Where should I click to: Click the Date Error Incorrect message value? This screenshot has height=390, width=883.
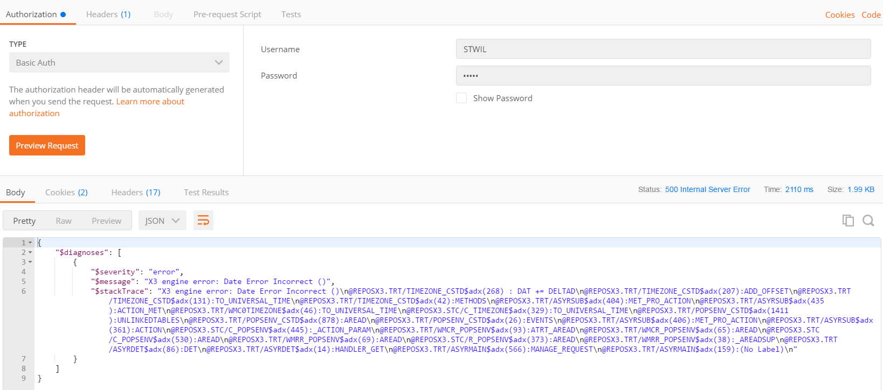click(x=237, y=281)
